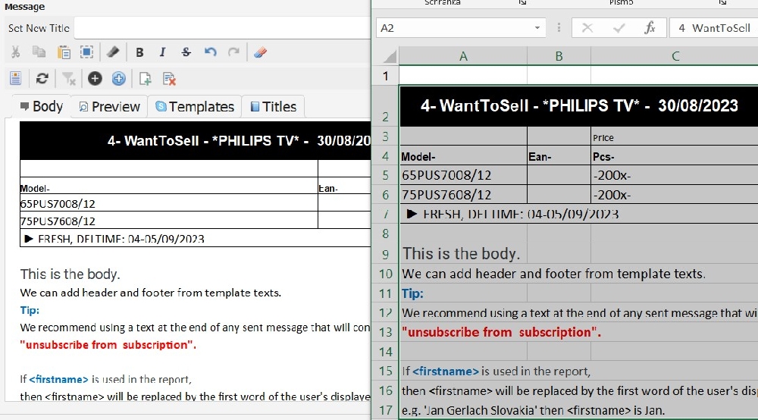758x420 pixels.
Task: Click message body 65PUS7008/12 row
Action: [x=169, y=203]
